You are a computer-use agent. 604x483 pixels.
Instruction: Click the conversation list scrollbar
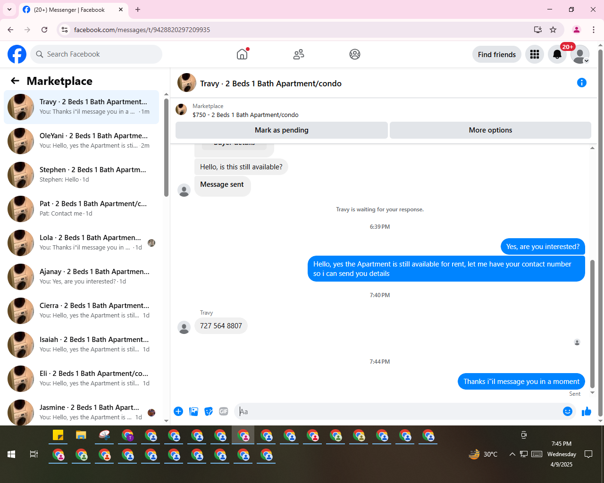coord(166,148)
